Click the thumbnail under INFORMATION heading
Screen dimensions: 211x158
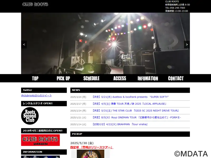(40, 157)
